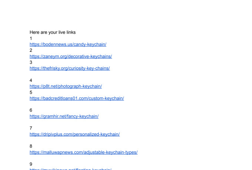This screenshot has height=170, width=252.
Task: Click the number 7 above dripivplus link
Action: pos(31,128)
